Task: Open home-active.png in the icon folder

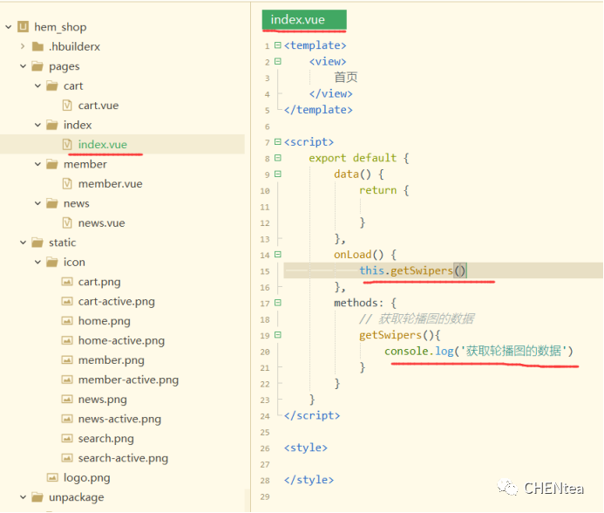Action: [121, 340]
